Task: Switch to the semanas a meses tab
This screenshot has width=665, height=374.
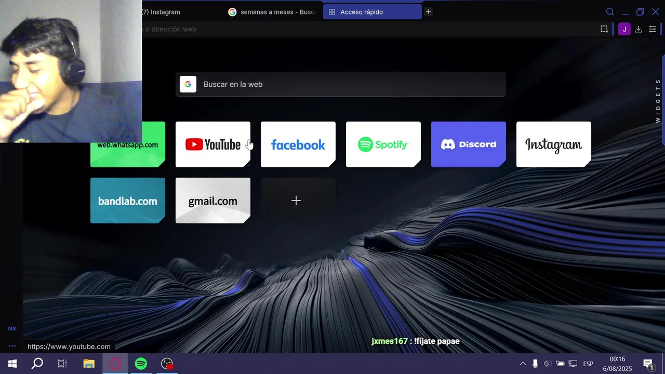Action: pyautogui.click(x=272, y=12)
